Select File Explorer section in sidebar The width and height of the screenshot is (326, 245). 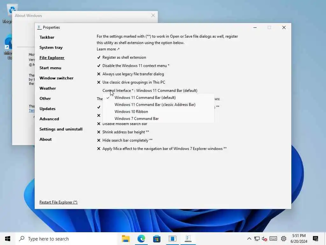pyautogui.click(x=52, y=58)
